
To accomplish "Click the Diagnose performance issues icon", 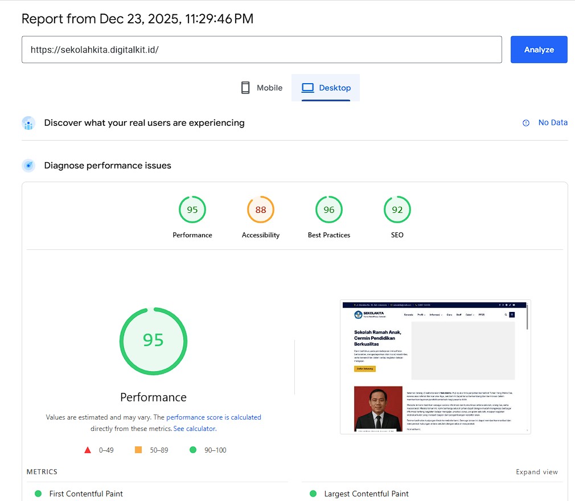I will tap(28, 166).
